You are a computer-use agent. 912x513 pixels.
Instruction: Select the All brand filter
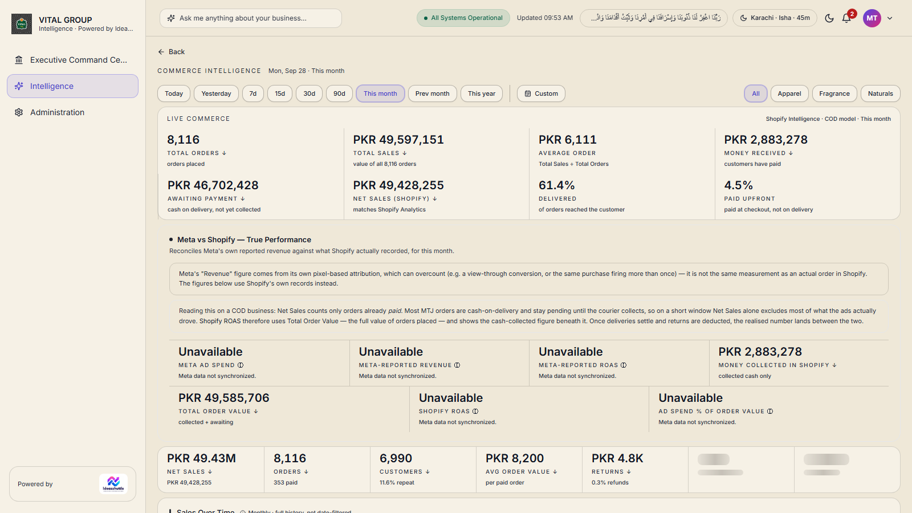tap(756, 93)
